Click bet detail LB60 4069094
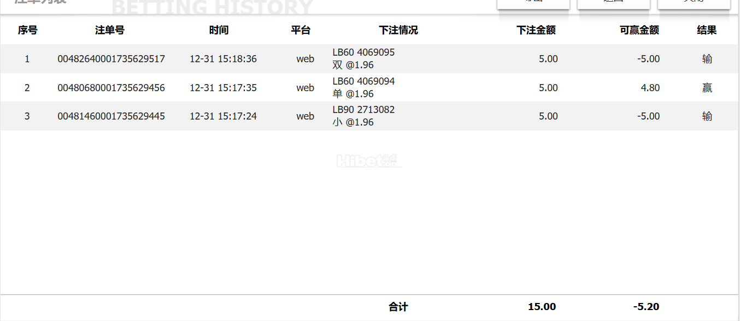The width and height of the screenshot is (740, 321). click(x=363, y=81)
